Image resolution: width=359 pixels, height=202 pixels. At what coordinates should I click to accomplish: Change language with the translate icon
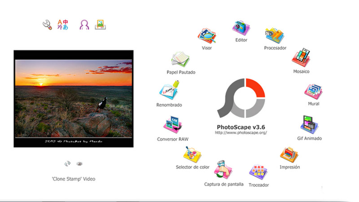coord(63,25)
